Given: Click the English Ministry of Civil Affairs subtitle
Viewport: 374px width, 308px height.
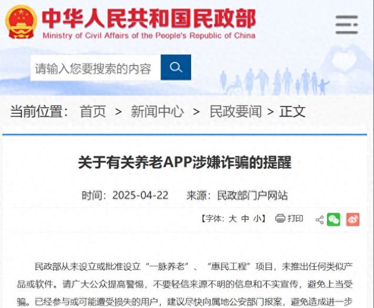Looking at the screenshot, I should tap(149, 35).
